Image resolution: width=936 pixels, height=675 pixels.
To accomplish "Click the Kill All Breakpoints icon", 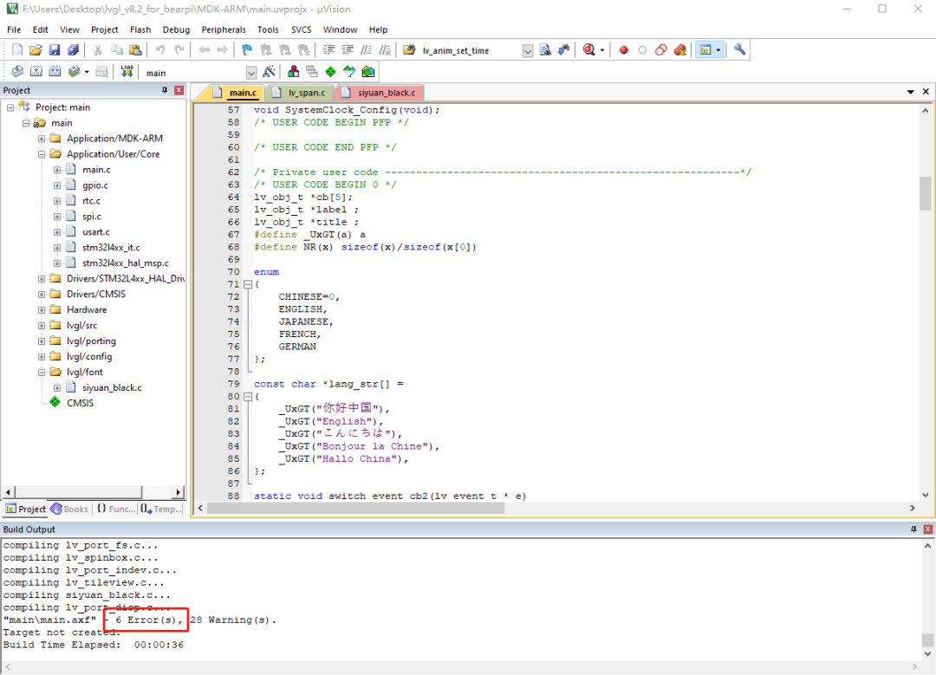I will [x=680, y=50].
